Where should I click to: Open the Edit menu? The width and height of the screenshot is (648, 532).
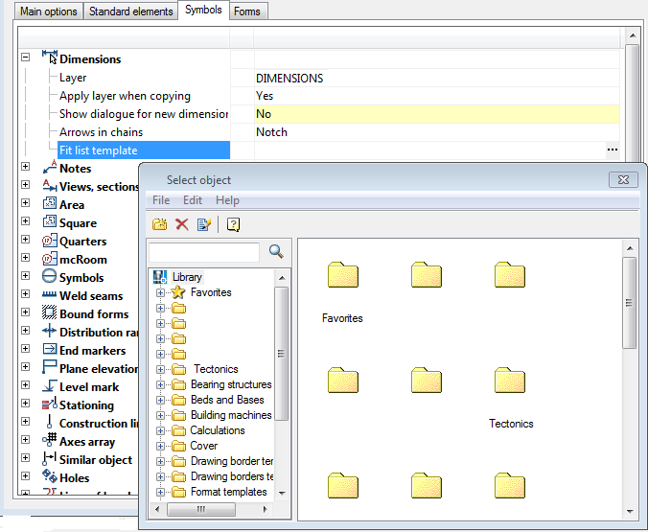[193, 200]
